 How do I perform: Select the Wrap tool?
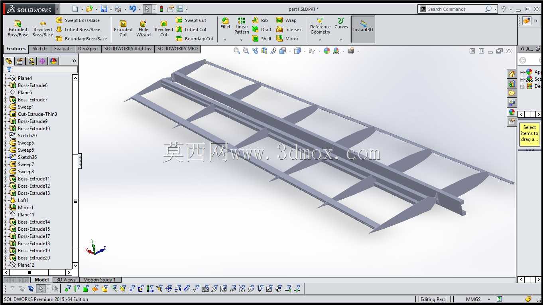[286, 20]
